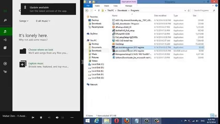Select Downloads under Favorites

point(96,24)
